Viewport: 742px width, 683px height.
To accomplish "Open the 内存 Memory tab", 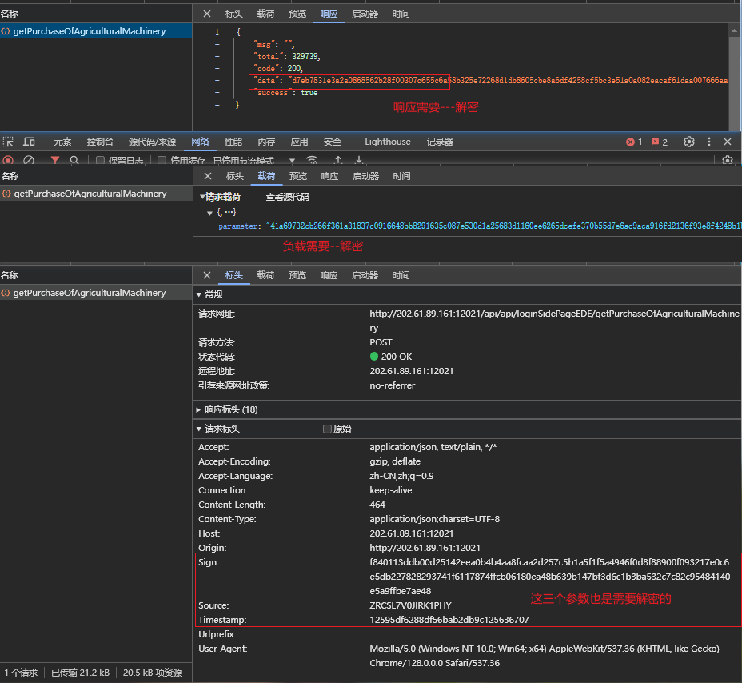I will 266,142.
